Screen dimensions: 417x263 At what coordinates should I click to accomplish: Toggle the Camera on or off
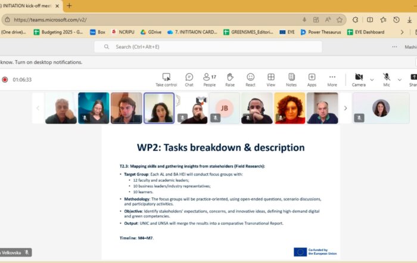click(359, 77)
